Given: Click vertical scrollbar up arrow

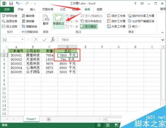Looking at the screenshot, I should [x=163, y=47].
